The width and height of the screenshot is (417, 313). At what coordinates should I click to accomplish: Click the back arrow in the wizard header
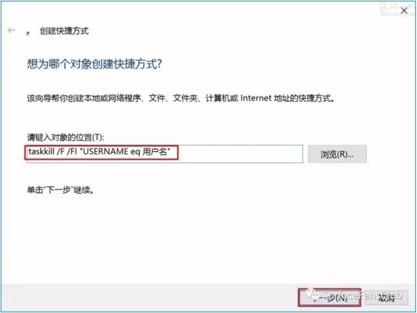click(x=11, y=30)
